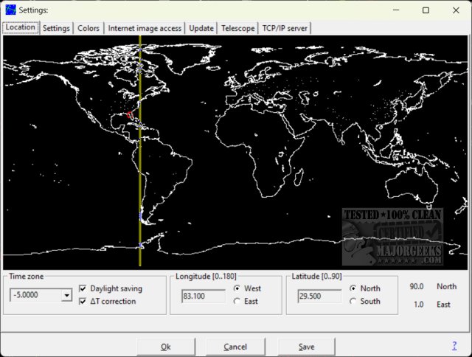Confirm settings with the Ok button
472x357 pixels.
coord(166,347)
